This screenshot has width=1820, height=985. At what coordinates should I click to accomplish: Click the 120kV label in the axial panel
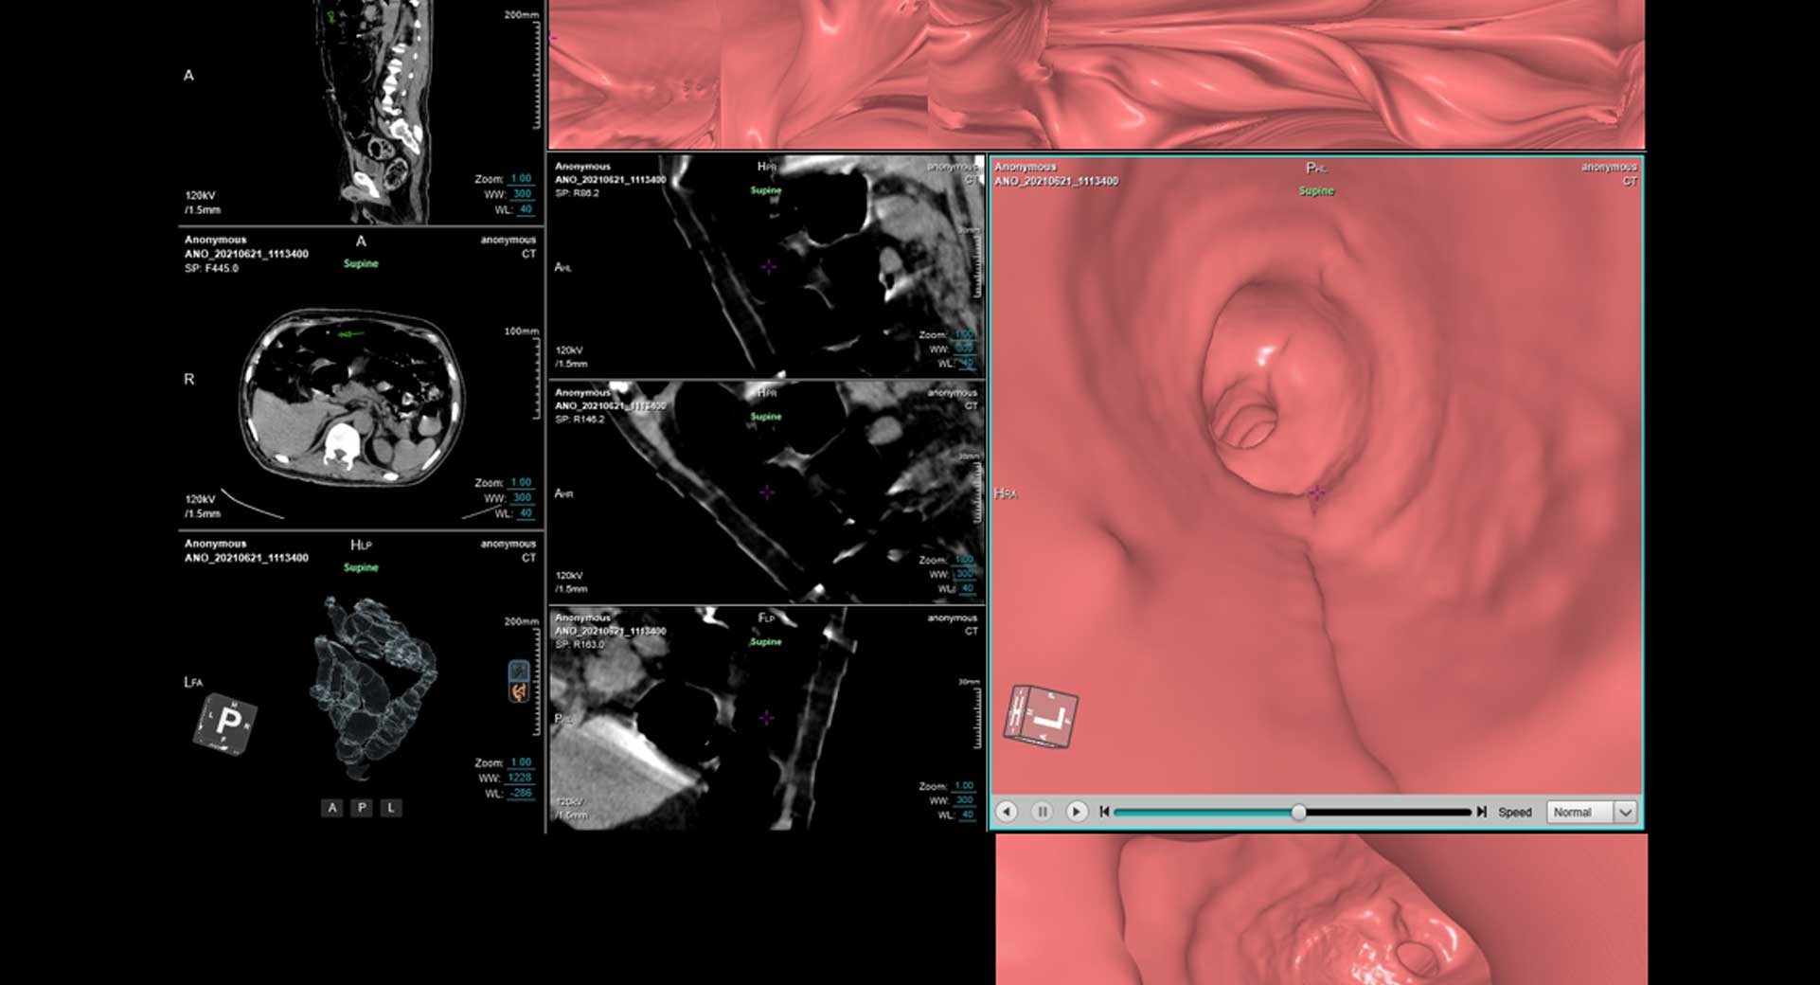click(x=200, y=499)
